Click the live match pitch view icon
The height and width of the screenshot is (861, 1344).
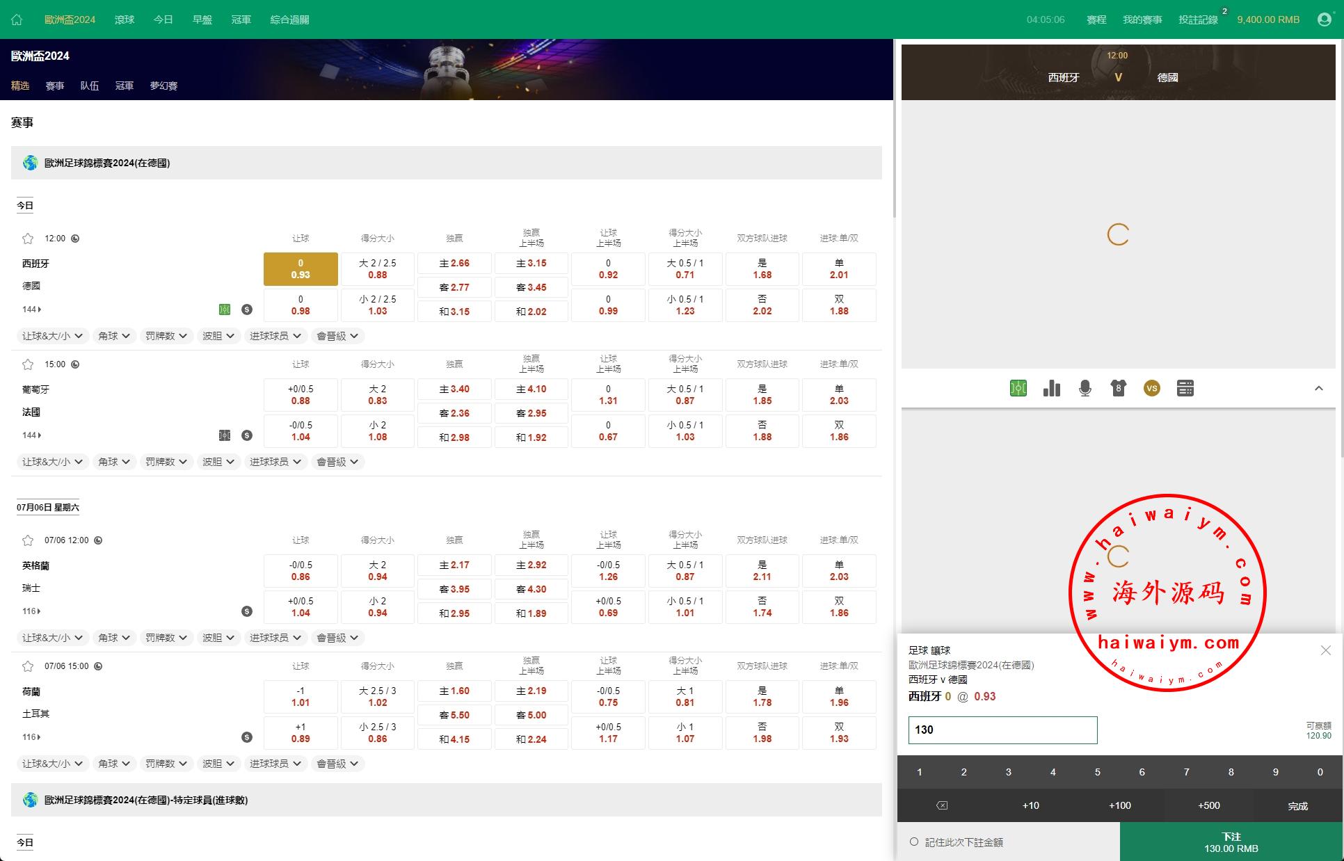point(1018,388)
